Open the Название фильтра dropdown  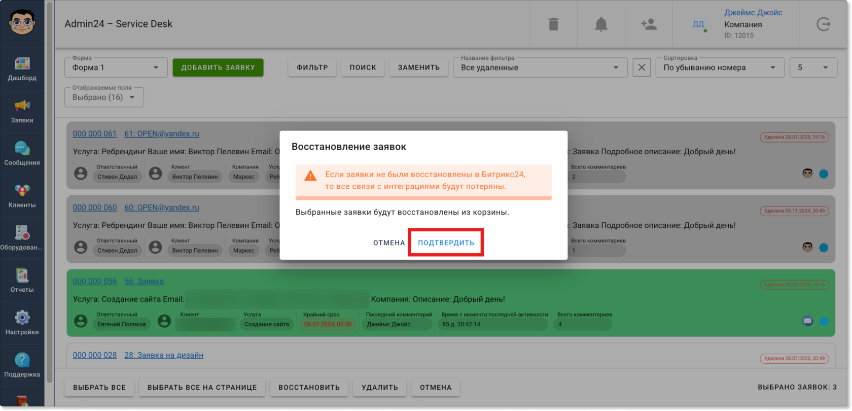click(x=540, y=67)
